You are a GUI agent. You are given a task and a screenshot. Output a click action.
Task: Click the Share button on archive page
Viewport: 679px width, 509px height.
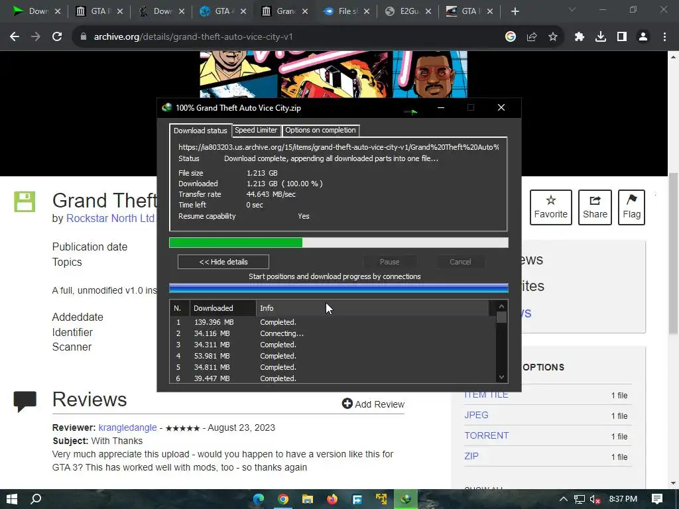click(595, 207)
